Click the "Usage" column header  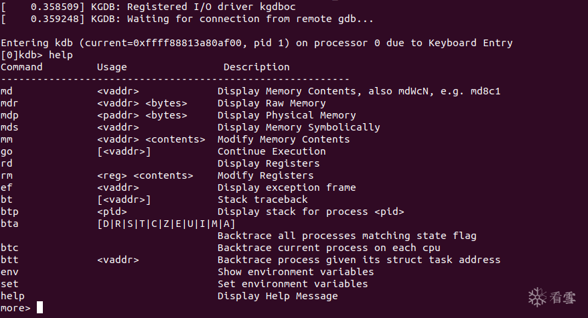[112, 67]
